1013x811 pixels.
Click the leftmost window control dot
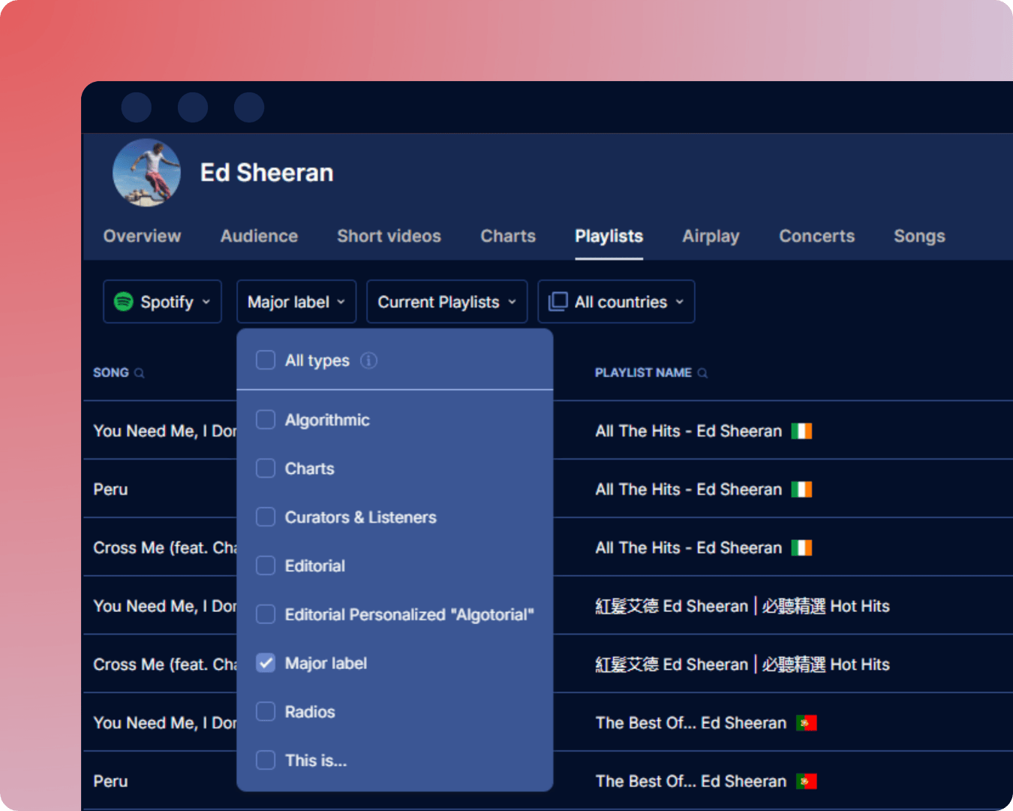tap(137, 107)
